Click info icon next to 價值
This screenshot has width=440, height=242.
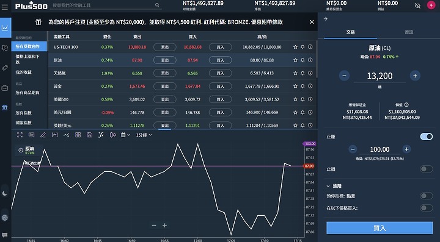[406, 105]
